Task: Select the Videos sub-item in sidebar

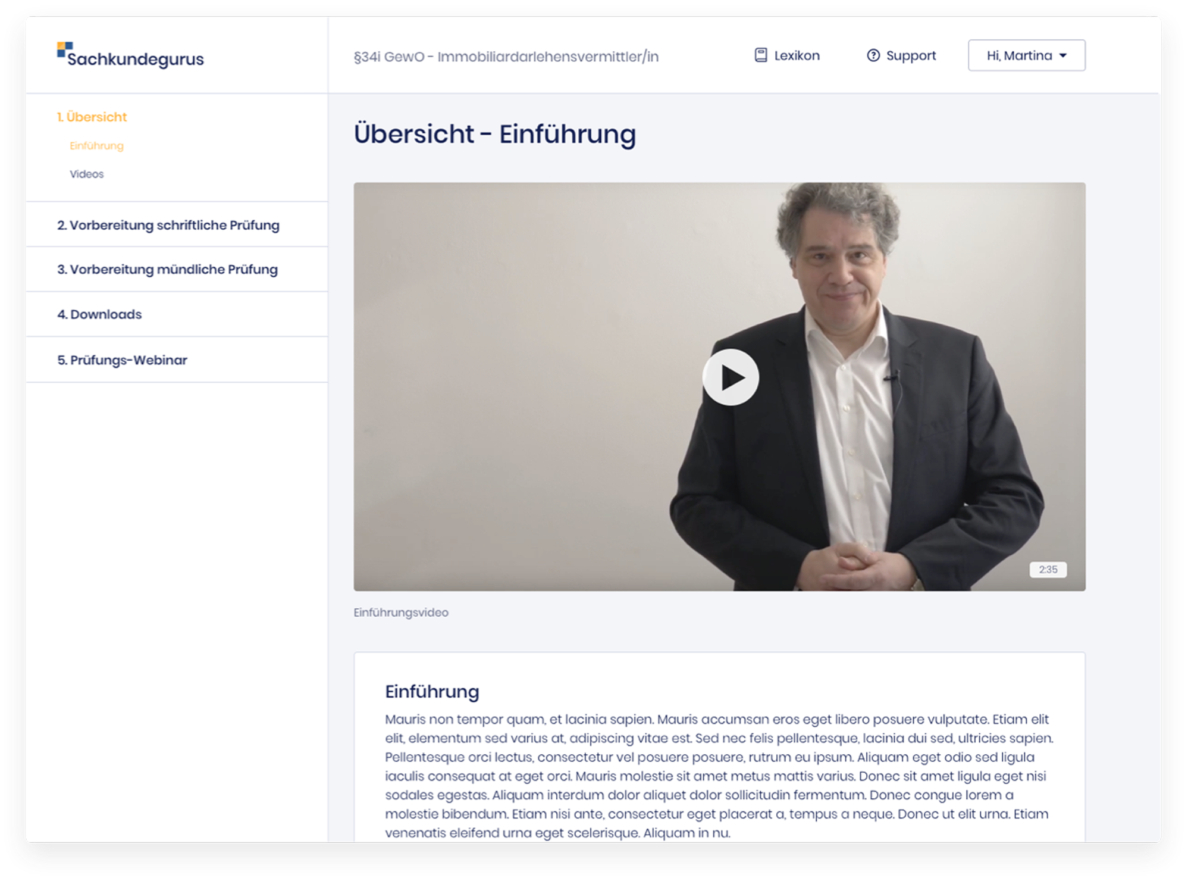Action: click(86, 174)
